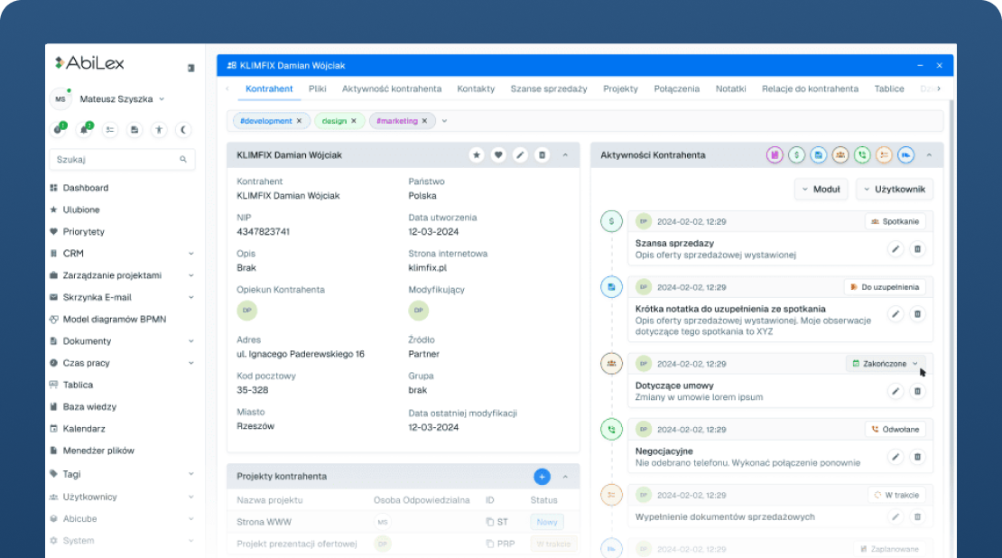The image size is (1002, 558).
Task: Open the Moduł filter dropdown
Action: pos(821,189)
